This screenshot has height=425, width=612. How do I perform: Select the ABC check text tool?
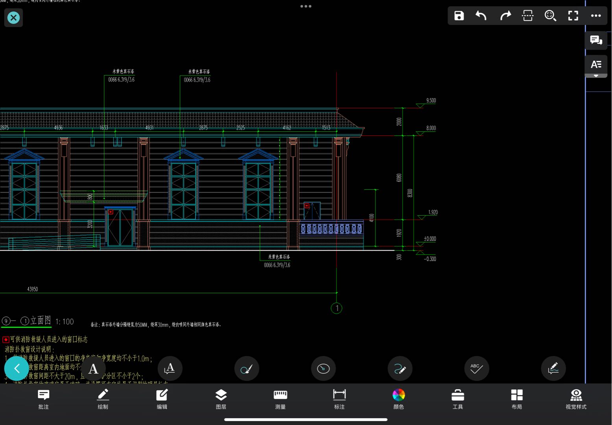tap(477, 368)
